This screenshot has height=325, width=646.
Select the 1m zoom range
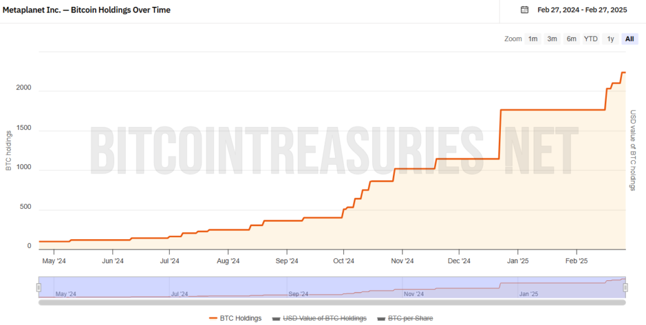532,38
